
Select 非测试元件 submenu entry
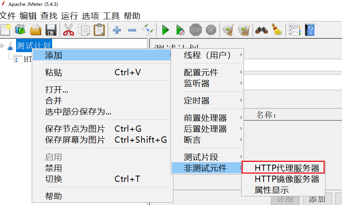pos(207,168)
